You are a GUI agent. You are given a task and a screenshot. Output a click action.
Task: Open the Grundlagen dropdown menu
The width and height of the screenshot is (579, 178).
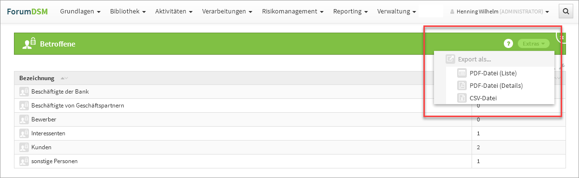(80, 11)
